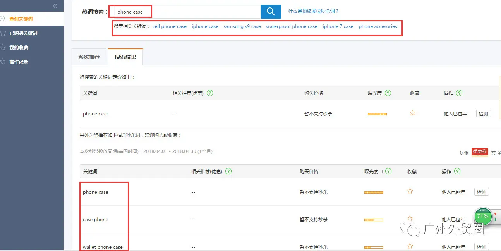The height and width of the screenshot is (251, 501).
Task: Click help icon next to sortable 曝光度 header
Action: (388, 171)
